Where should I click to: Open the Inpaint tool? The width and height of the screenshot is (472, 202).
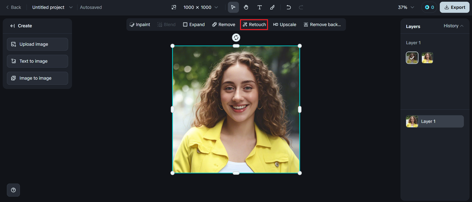coord(140,25)
